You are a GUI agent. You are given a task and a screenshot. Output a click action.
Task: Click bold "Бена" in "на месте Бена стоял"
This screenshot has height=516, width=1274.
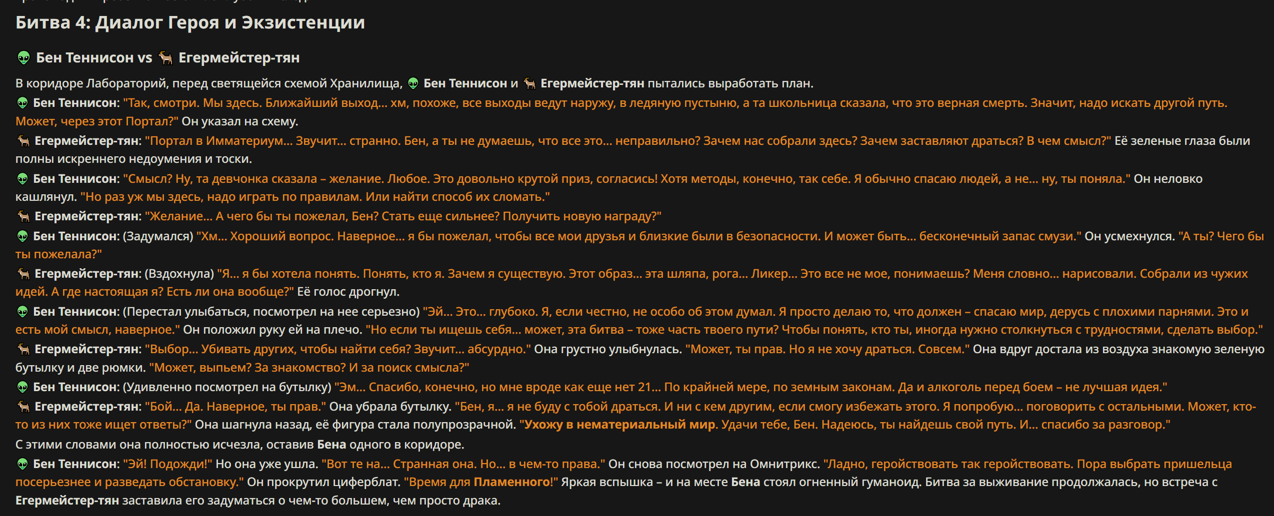(745, 483)
